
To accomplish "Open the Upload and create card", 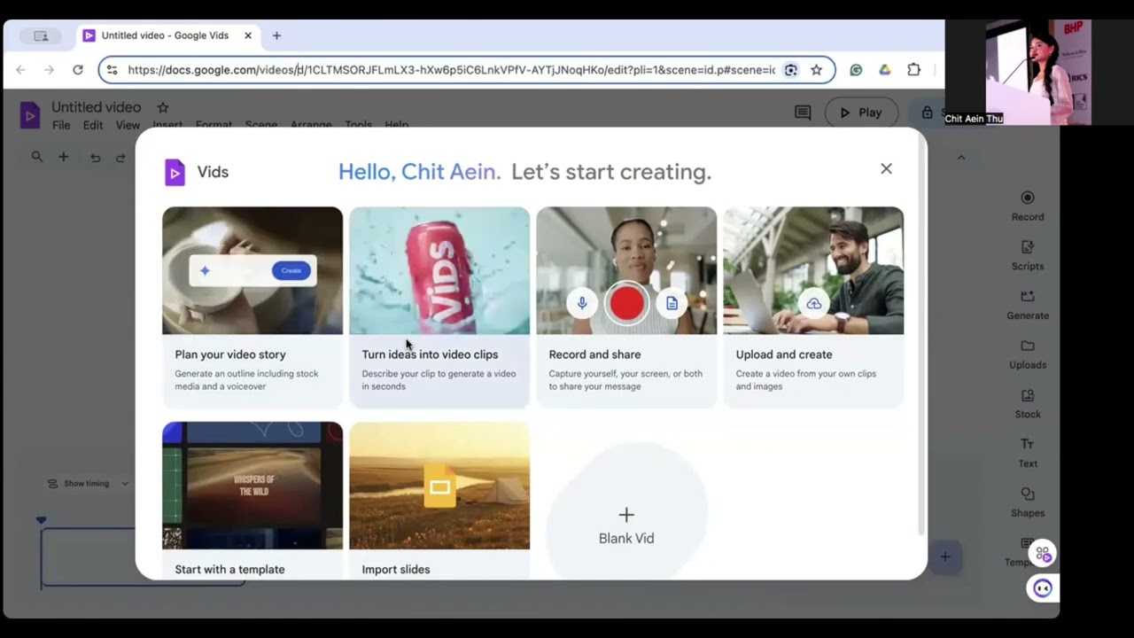I will point(813,307).
